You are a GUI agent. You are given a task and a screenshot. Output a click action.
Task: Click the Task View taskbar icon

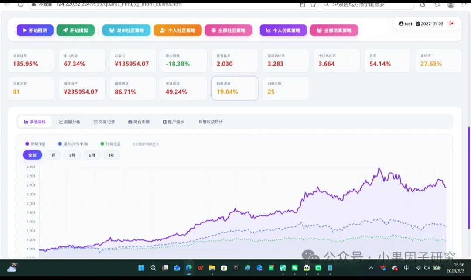[165, 268]
